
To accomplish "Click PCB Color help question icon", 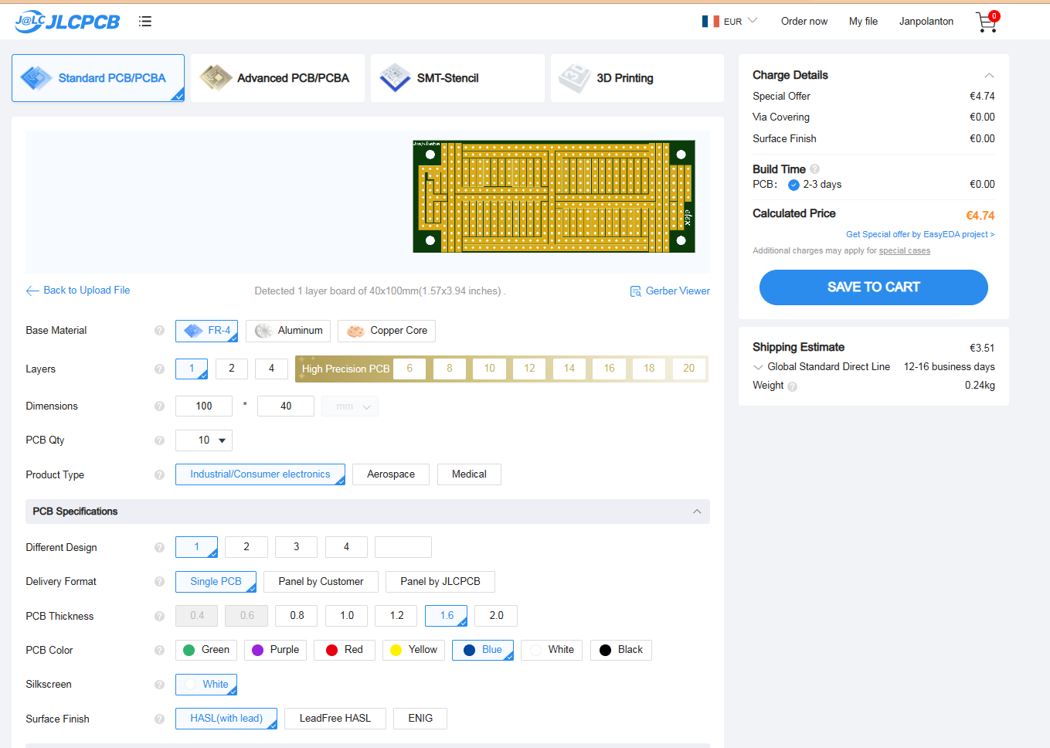I will pyautogui.click(x=159, y=651).
